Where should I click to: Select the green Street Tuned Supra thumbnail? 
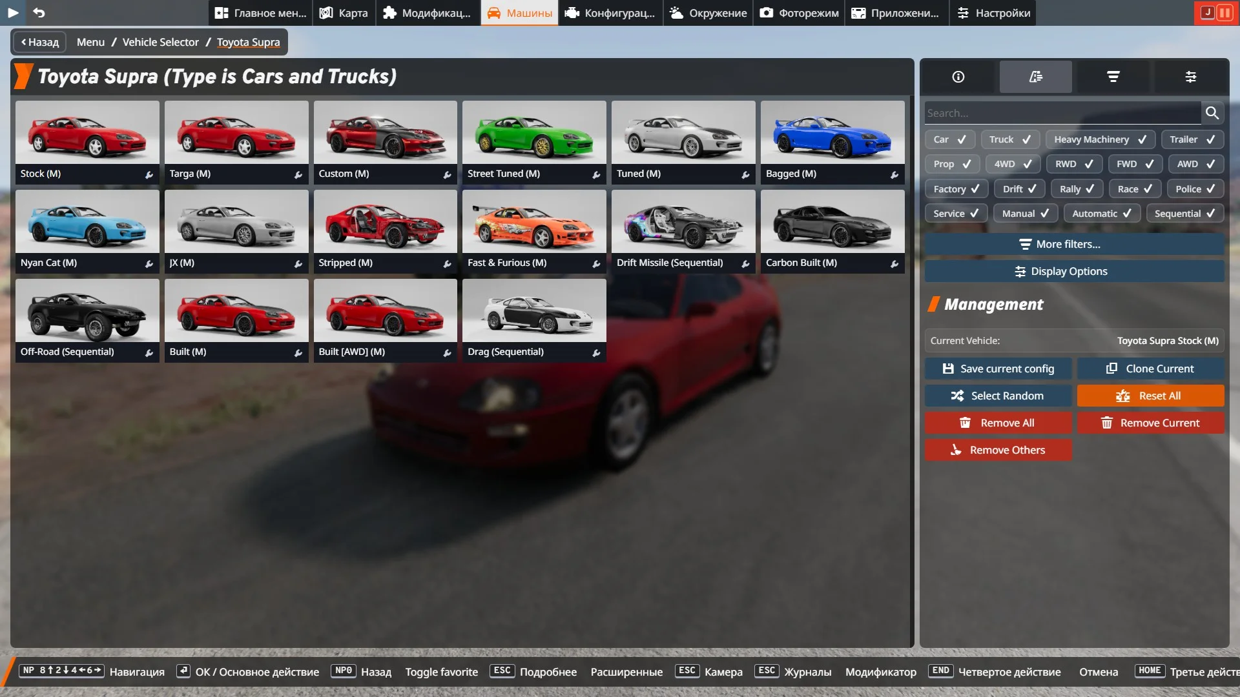coord(534,132)
